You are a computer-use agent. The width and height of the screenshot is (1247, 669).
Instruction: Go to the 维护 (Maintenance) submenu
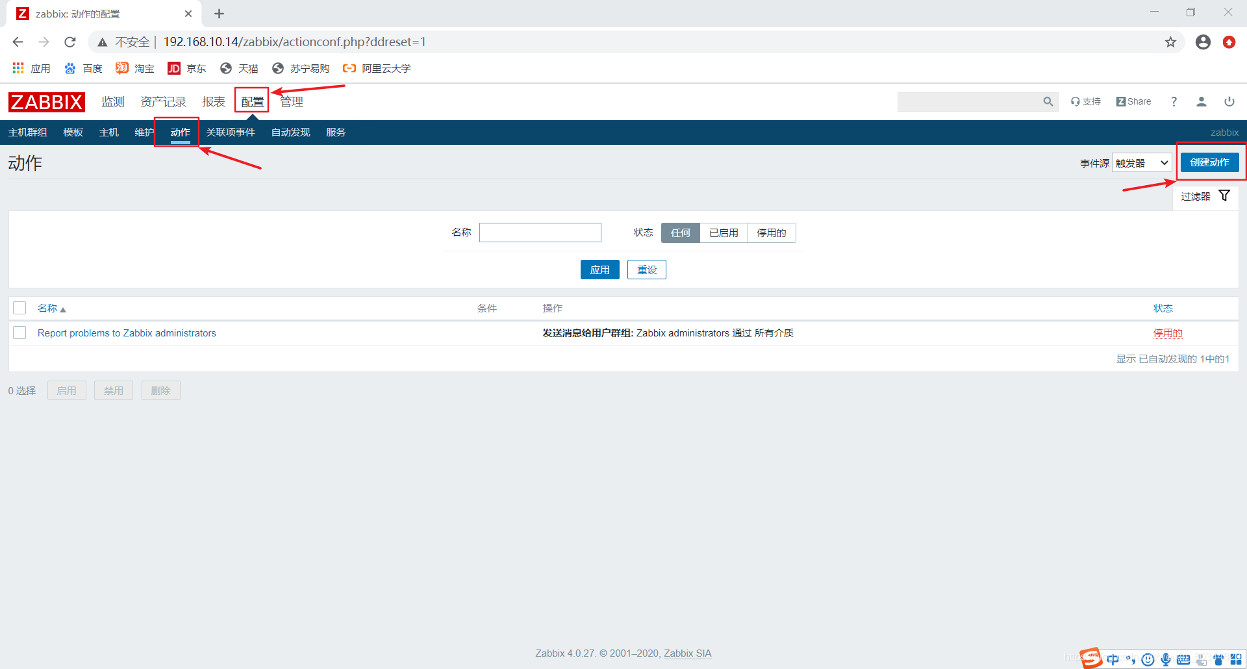click(x=144, y=133)
